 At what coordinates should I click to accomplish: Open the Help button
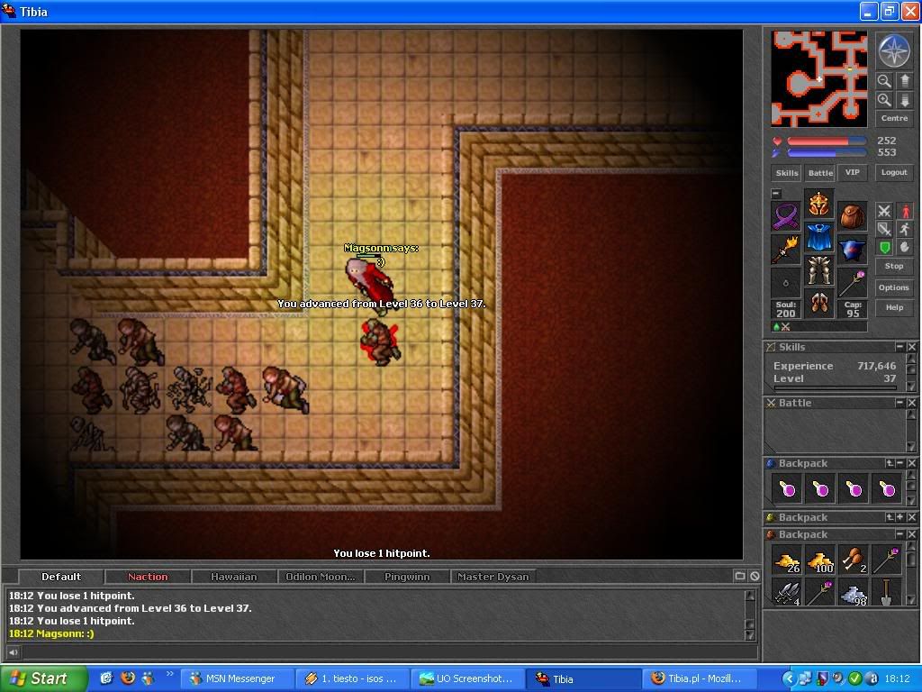coord(894,307)
